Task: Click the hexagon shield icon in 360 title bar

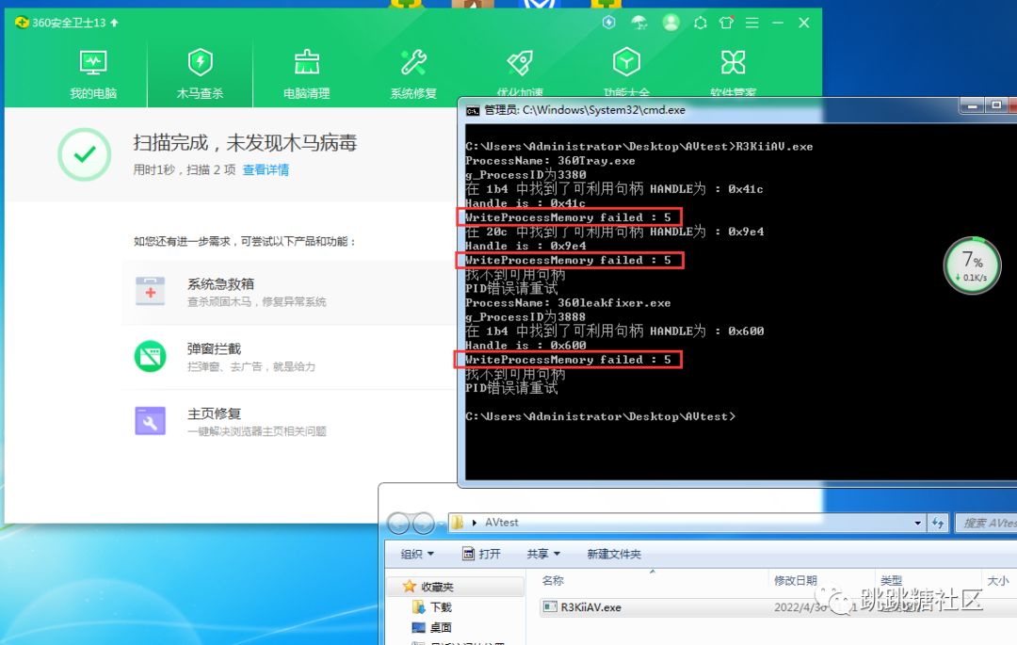Action: coord(609,23)
